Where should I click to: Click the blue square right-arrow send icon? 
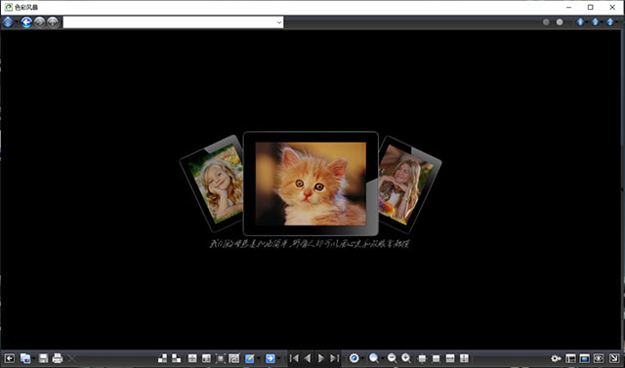(x=270, y=358)
